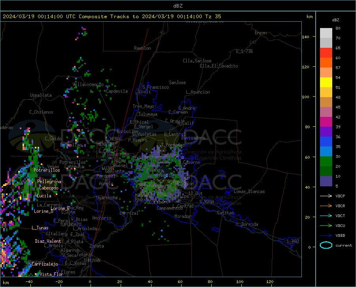The height and width of the screenshot is (287, 356).
Task: Click the Vista_Flor map label
Action: (51, 274)
